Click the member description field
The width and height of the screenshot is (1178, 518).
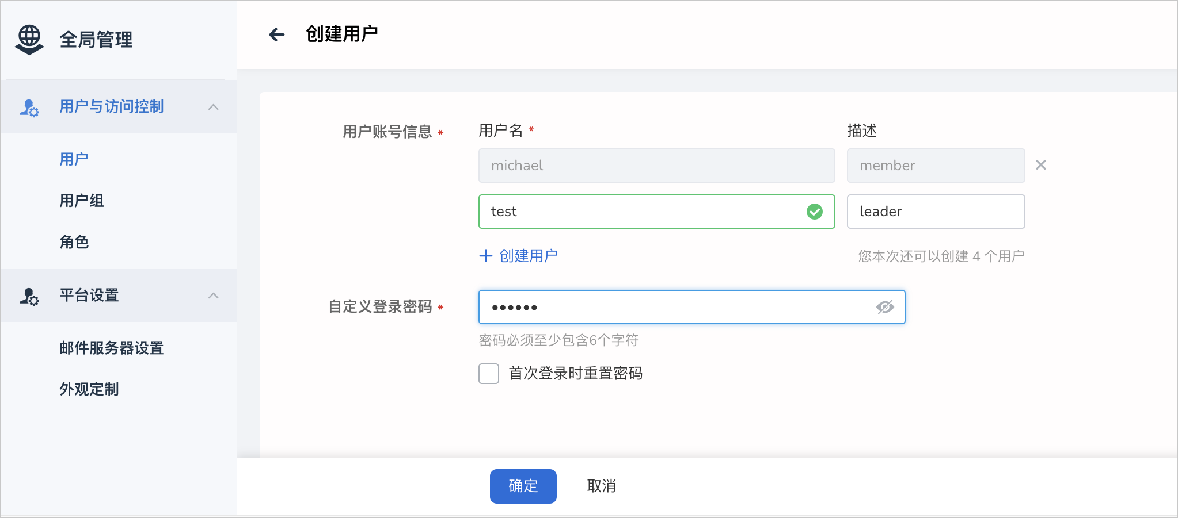936,166
